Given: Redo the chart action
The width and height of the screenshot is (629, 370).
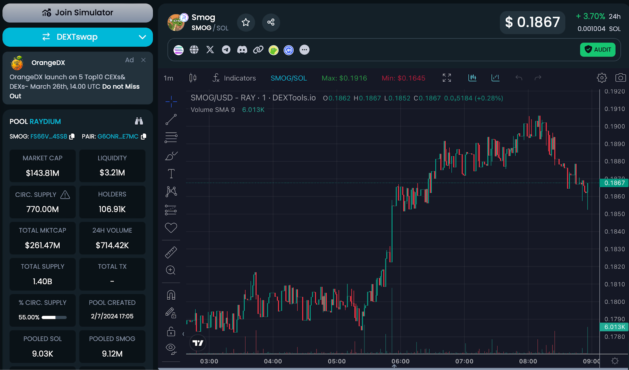Looking at the screenshot, I should 538,78.
